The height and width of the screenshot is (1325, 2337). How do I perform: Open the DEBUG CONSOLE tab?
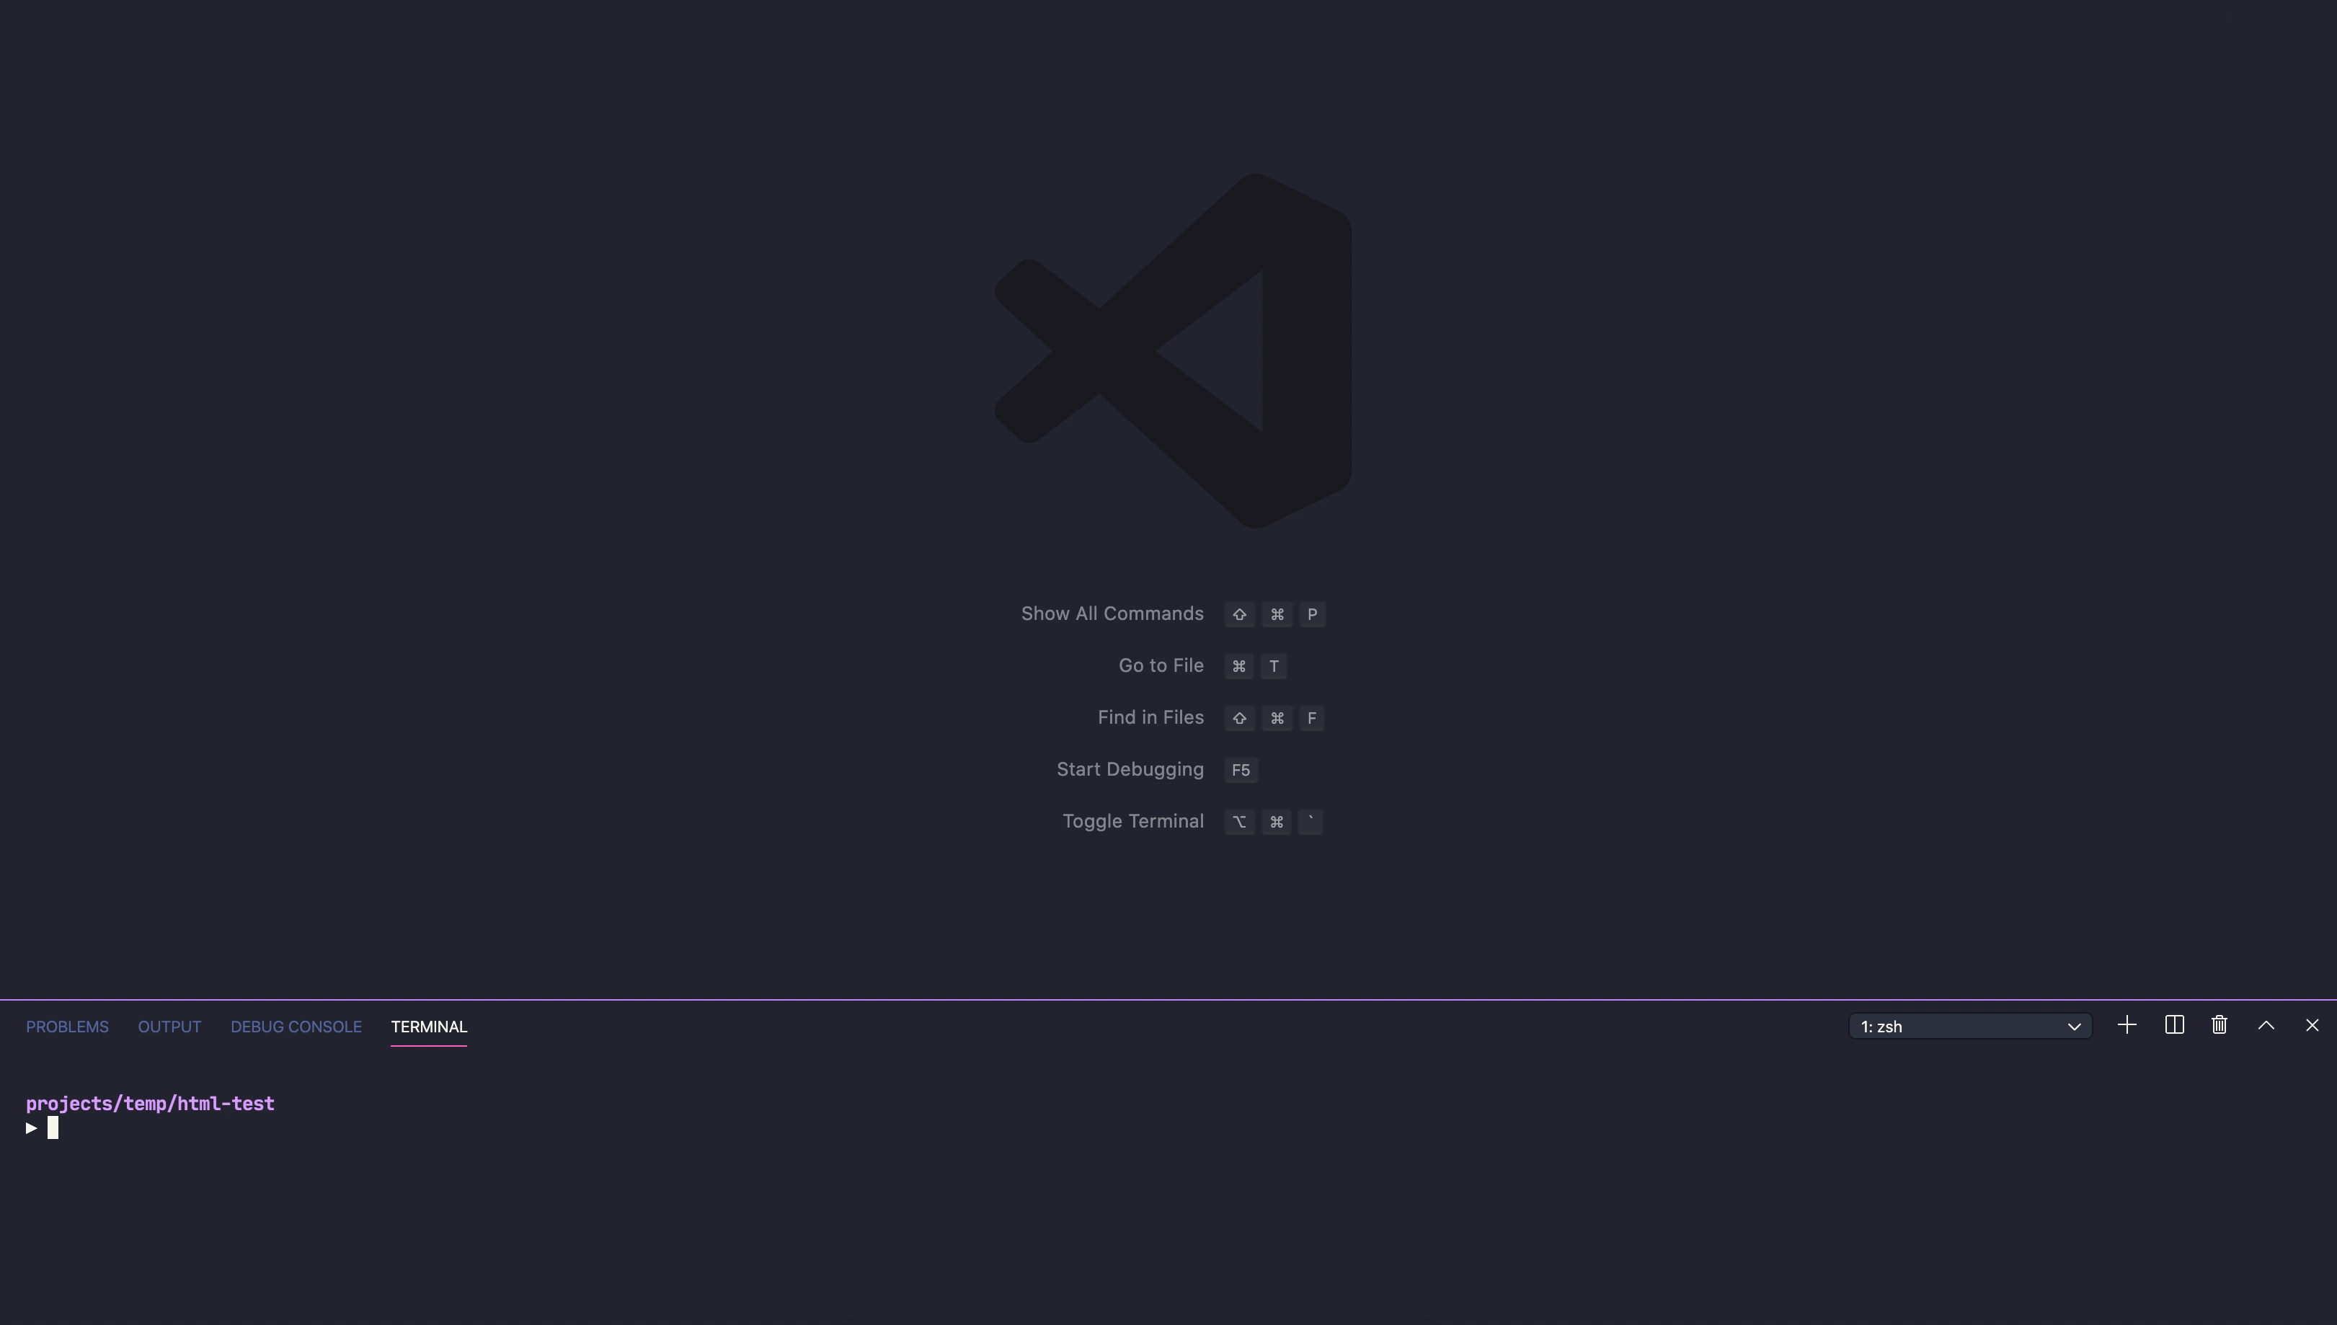click(295, 1026)
